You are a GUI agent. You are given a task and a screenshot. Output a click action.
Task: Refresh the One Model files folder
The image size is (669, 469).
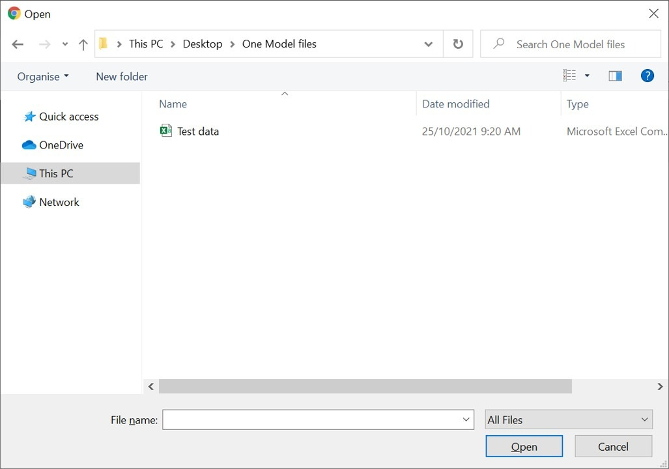click(x=458, y=44)
